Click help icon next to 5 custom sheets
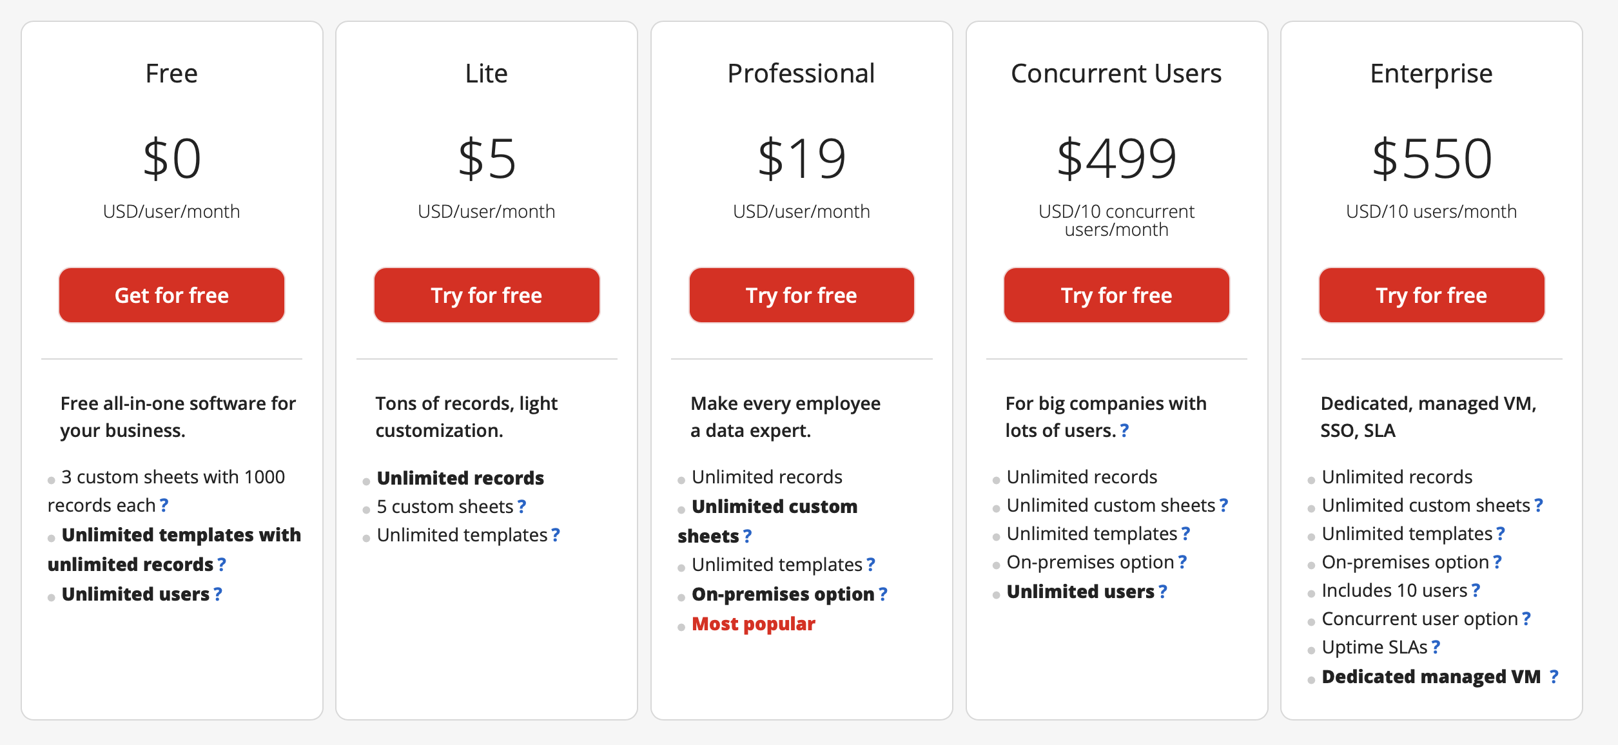This screenshot has width=1618, height=745. [521, 507]
